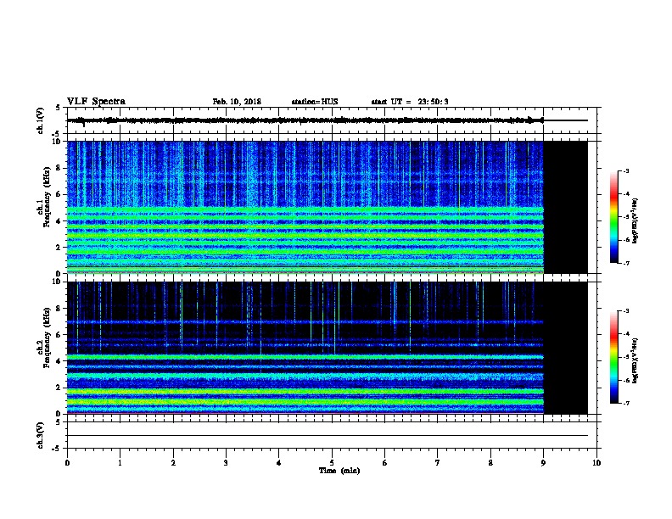Click the "-7" label on ch.2 color scale
This screenshot has height=519, width=672.
(626, 404)
